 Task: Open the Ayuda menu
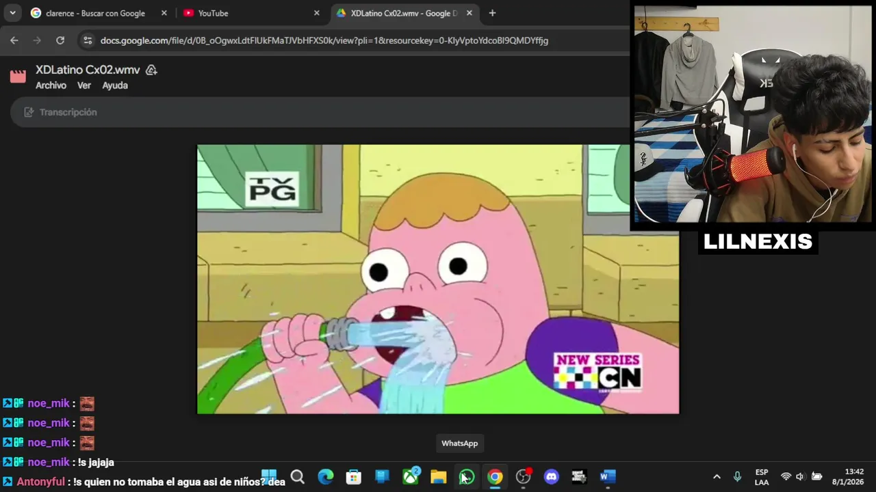tap(115, 85)
